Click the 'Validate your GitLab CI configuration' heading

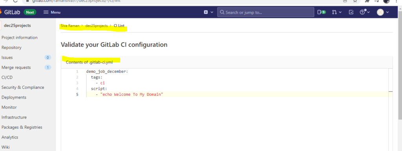(114, 45)
